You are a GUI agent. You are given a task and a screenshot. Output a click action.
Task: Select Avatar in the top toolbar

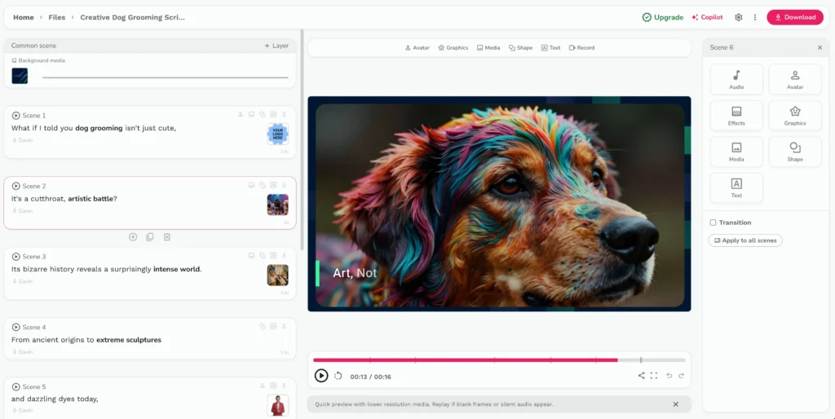[417, 47]
